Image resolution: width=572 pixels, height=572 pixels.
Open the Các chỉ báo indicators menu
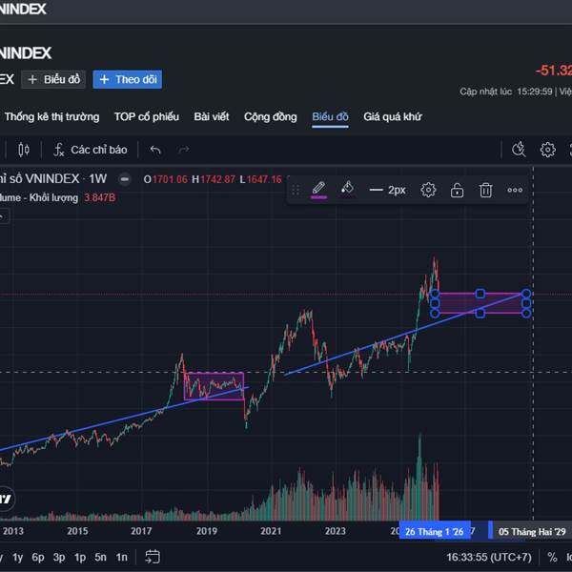(x=91, y=150)
